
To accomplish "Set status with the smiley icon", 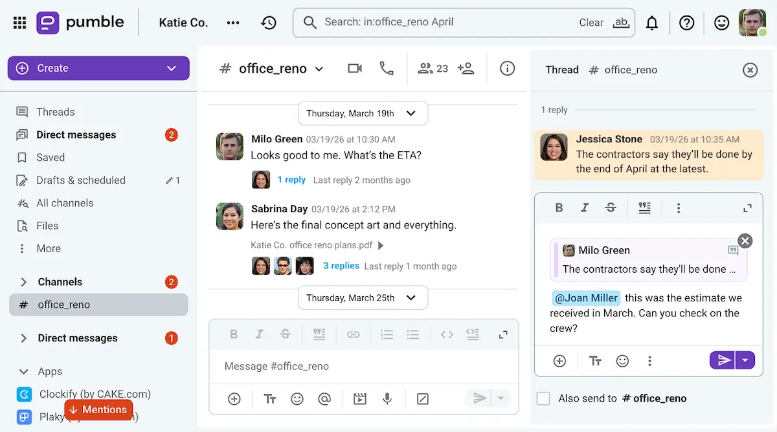I will click(721, 23).
